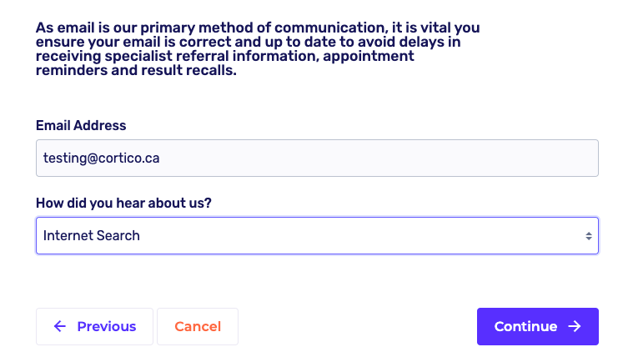Click the word 'Previous' in the back button

pyautogui.click(x=106, y=327)
